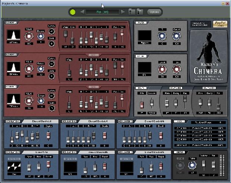Close the Majken's Chimera window
This screenshot has height=183, width=231.
(228, 3)
